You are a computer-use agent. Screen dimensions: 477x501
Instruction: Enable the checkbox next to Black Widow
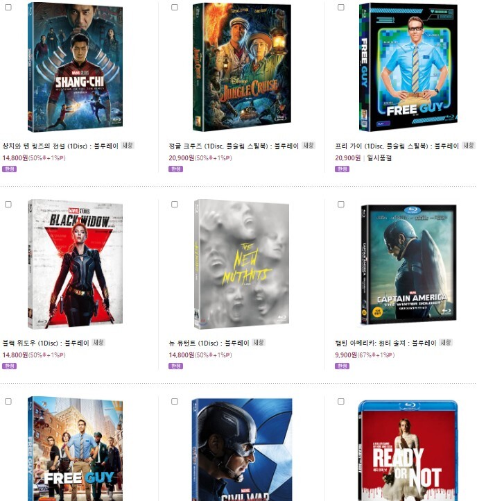tap(8, 204)
